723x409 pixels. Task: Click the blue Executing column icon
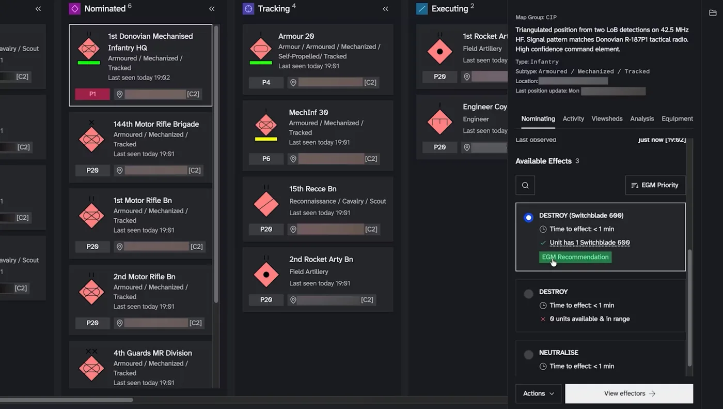[422, 9]
